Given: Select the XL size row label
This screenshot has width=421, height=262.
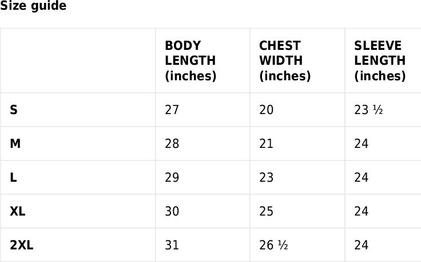Looking at the screenshot, I should 18,211.
